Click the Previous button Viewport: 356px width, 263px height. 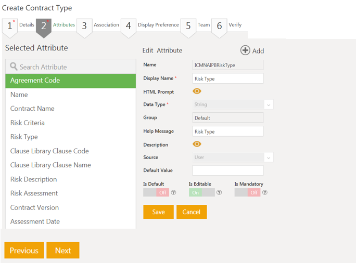tap(24, 251)
